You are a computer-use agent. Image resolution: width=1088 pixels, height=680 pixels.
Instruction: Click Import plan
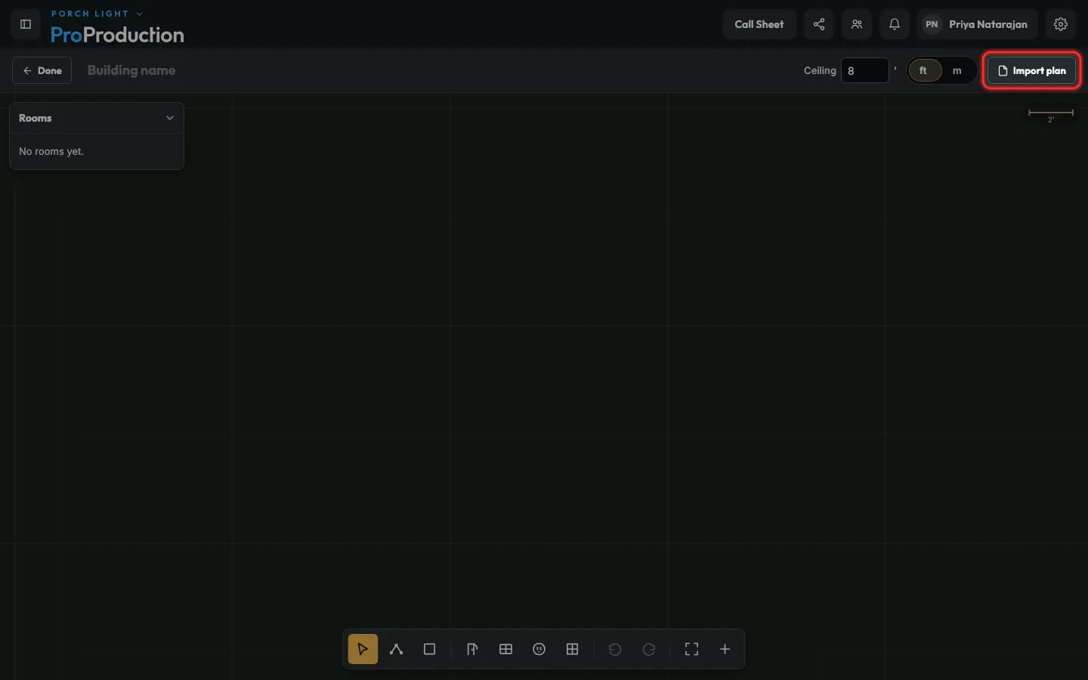(1031, 70)
